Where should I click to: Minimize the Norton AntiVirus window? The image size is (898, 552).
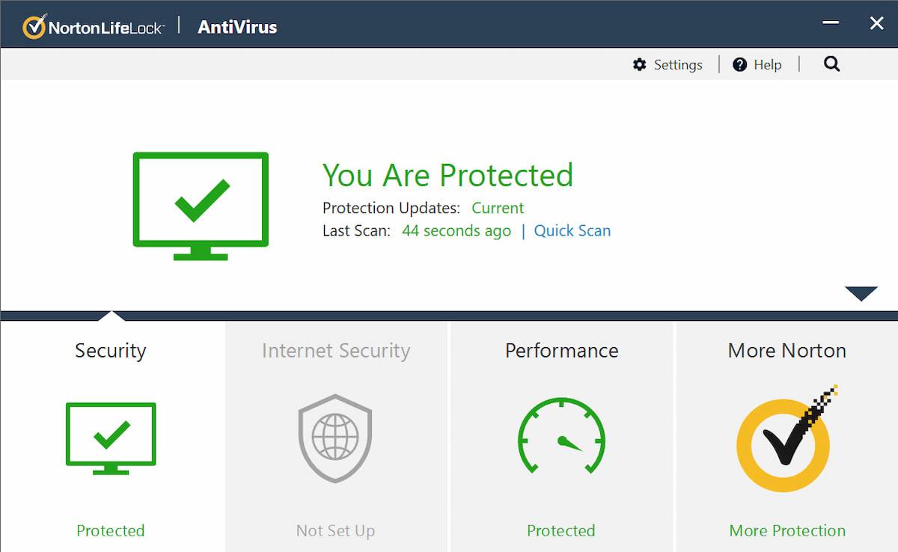point(831,24)
